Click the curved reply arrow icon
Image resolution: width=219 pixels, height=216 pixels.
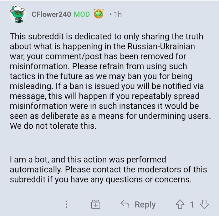pyautogui.click(x=125, y=204)
